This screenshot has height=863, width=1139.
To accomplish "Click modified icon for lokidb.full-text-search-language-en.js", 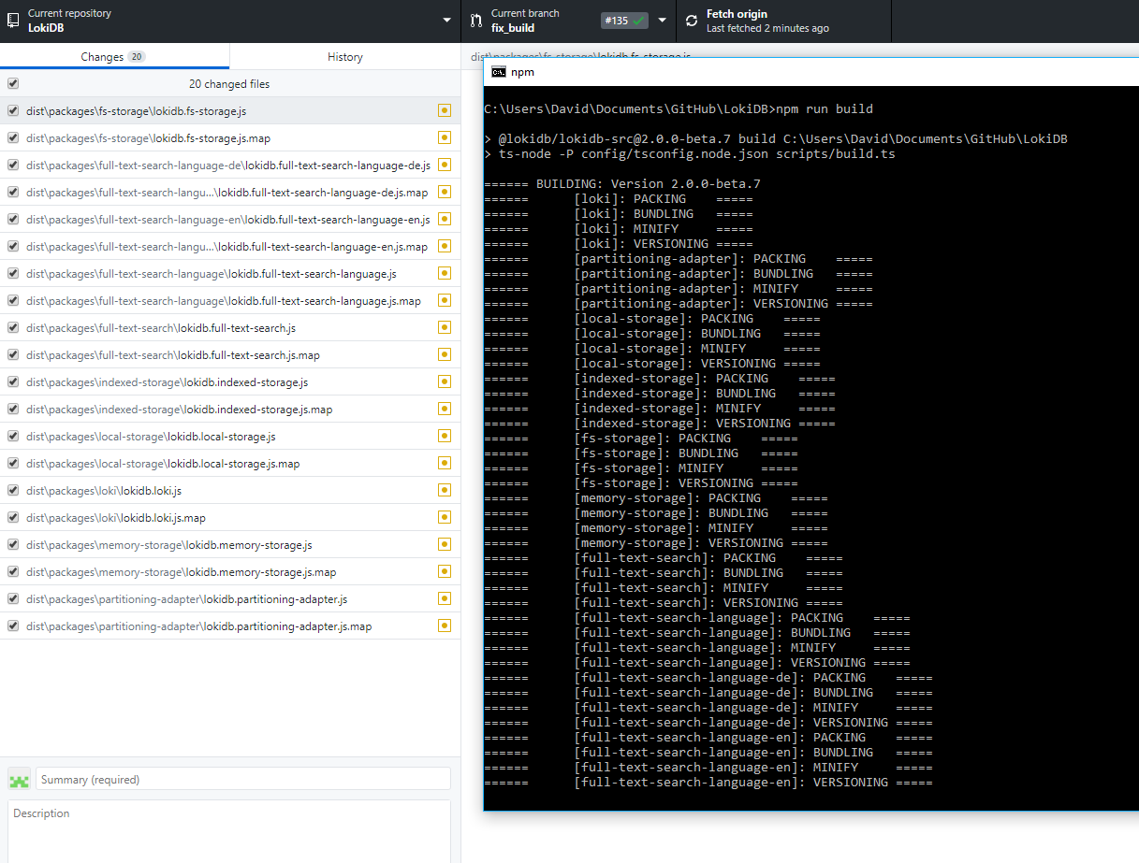I will click(444, 219).
